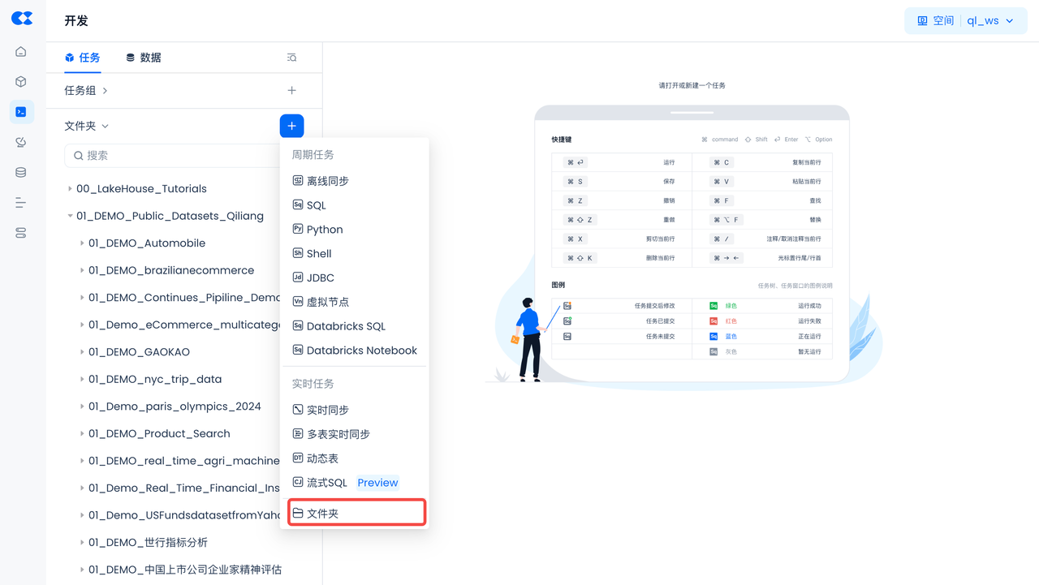Click the 搜索 folder search field
The height and width of the screenshot is (585, 1039).
coord(175,155)
